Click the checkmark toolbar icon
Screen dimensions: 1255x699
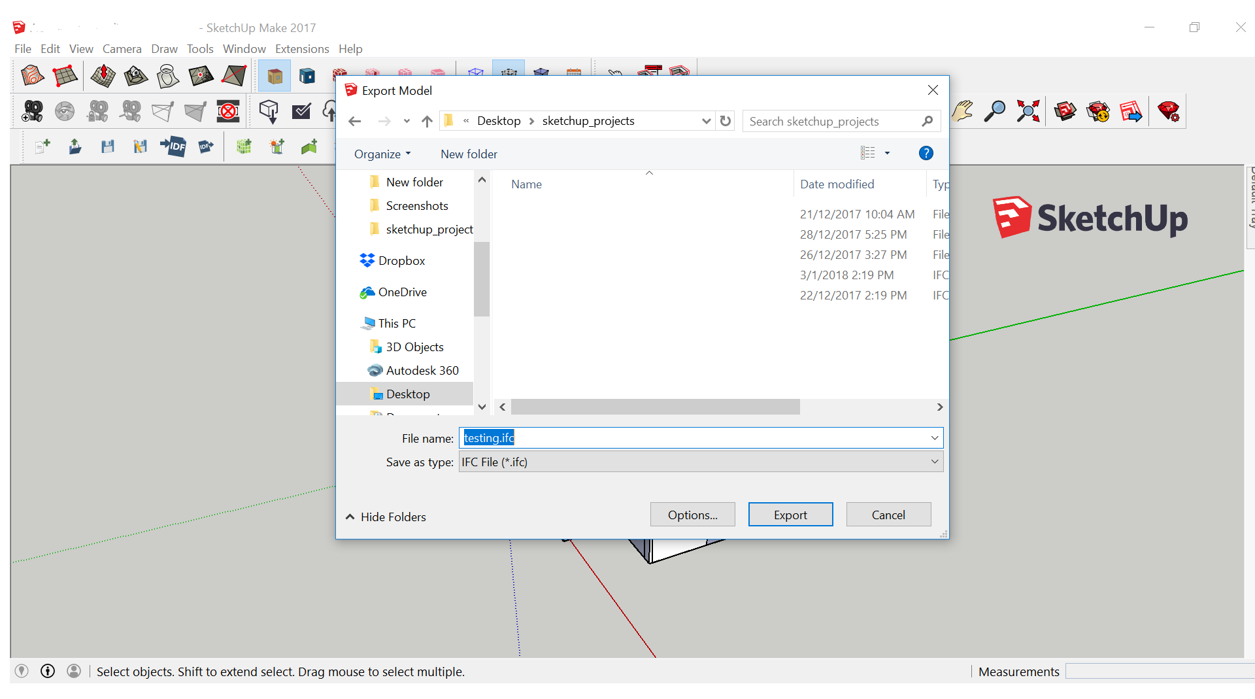[x=301, y=111]
